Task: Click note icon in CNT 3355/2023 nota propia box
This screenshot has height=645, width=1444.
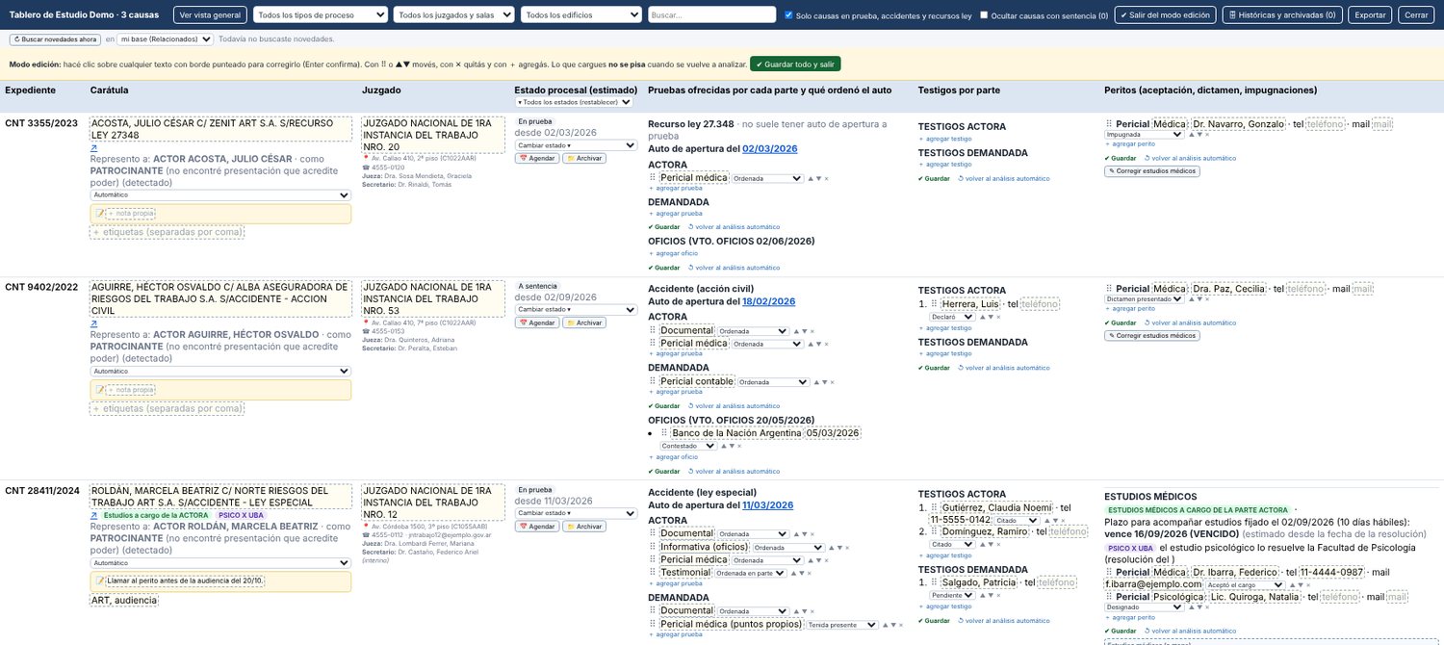Action: pos(99,213)
